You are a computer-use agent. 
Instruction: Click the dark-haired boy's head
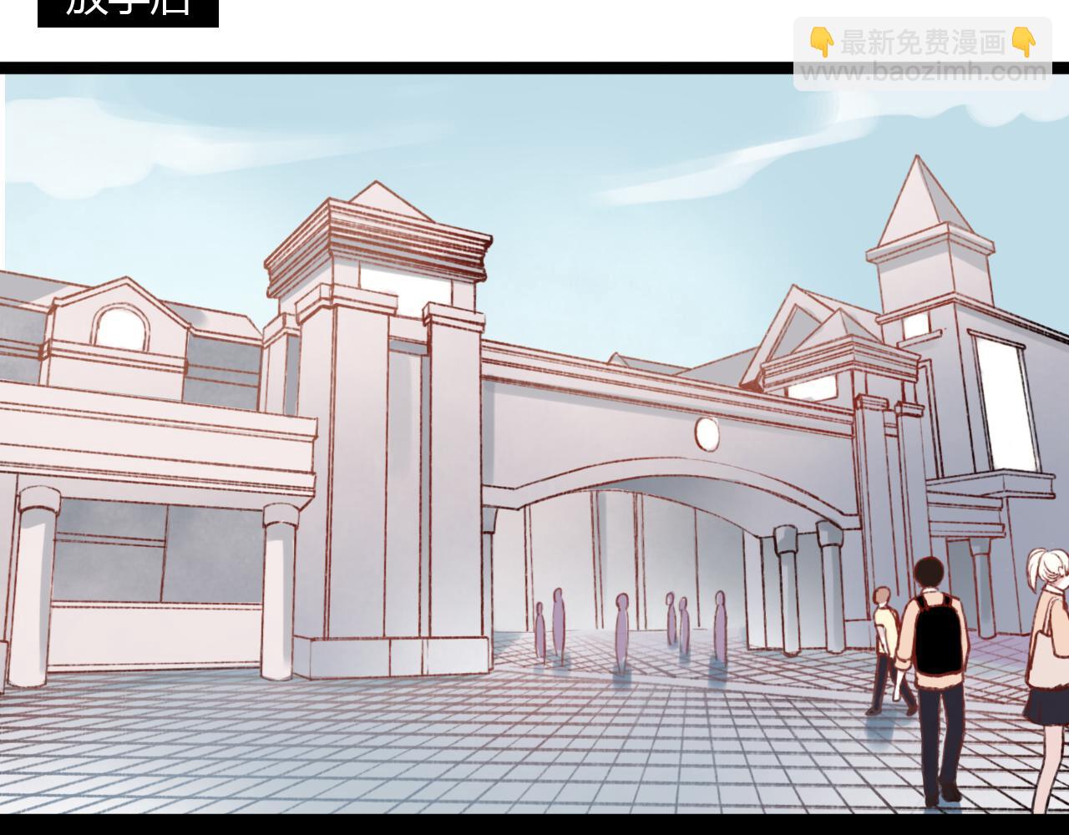click(x=928, y=574)
